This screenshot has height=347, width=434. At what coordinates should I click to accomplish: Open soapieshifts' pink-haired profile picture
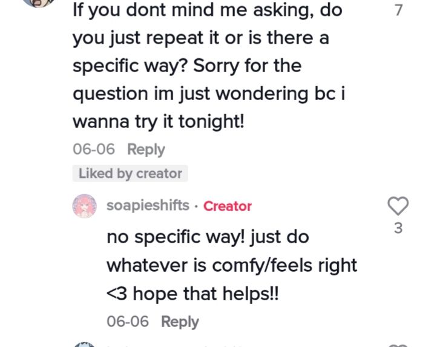tap(84, 206)
